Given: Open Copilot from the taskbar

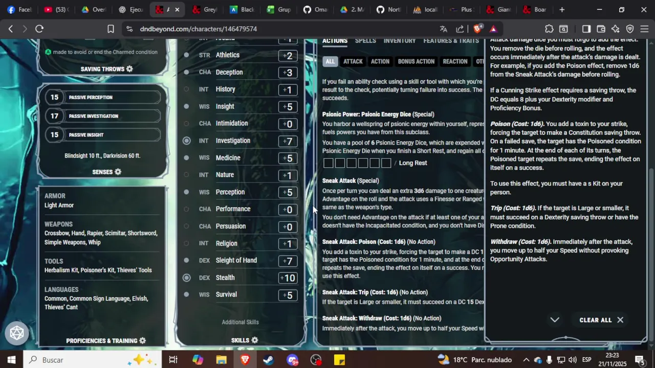Looking at the screenshot, I should point(198,360).
